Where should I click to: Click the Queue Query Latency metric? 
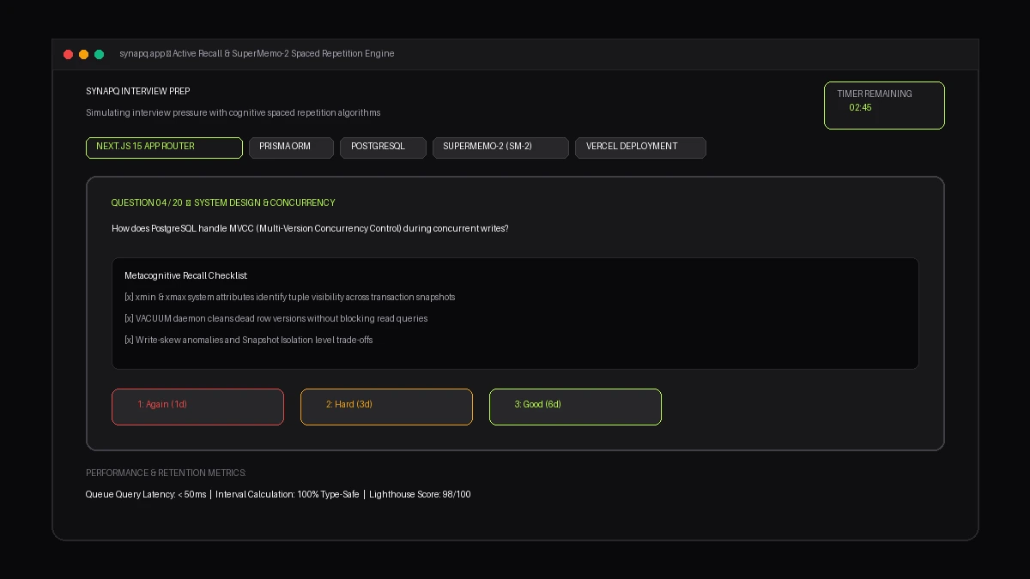pos(146,494)
